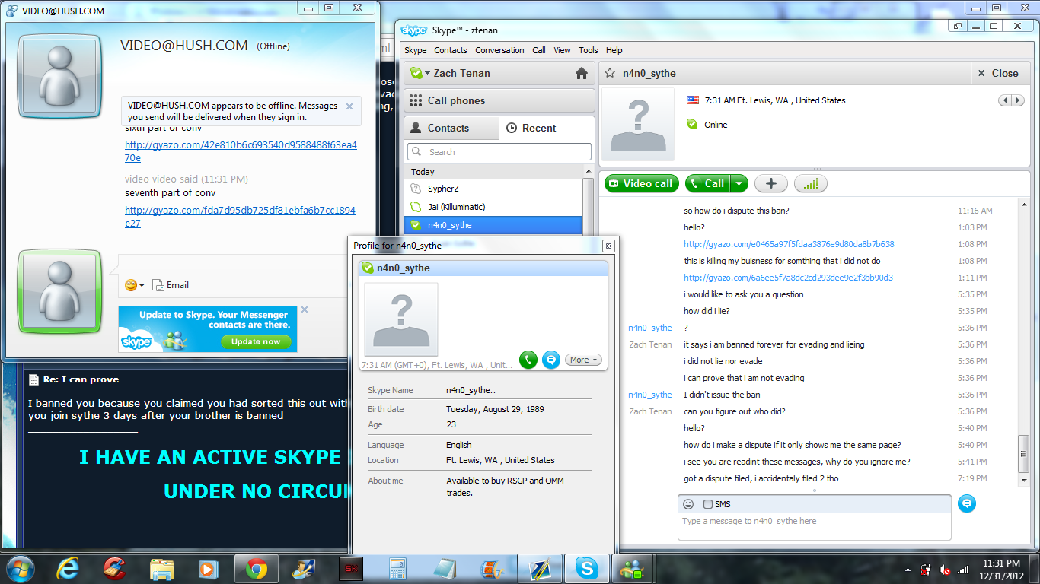Image resolution: width=1040 pixels, height=584 pixels.
Task: Add n4n0_sythe to favorites with the star
Action: [x=609, y=73]
